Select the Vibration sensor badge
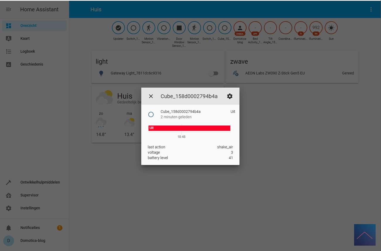 tap(164, 28)
